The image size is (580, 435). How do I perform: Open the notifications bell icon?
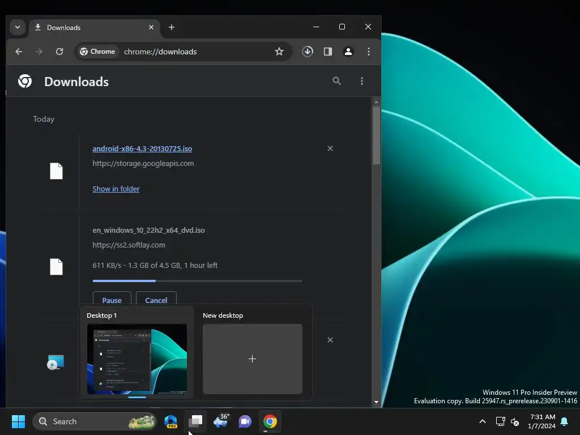click(565, 421)
